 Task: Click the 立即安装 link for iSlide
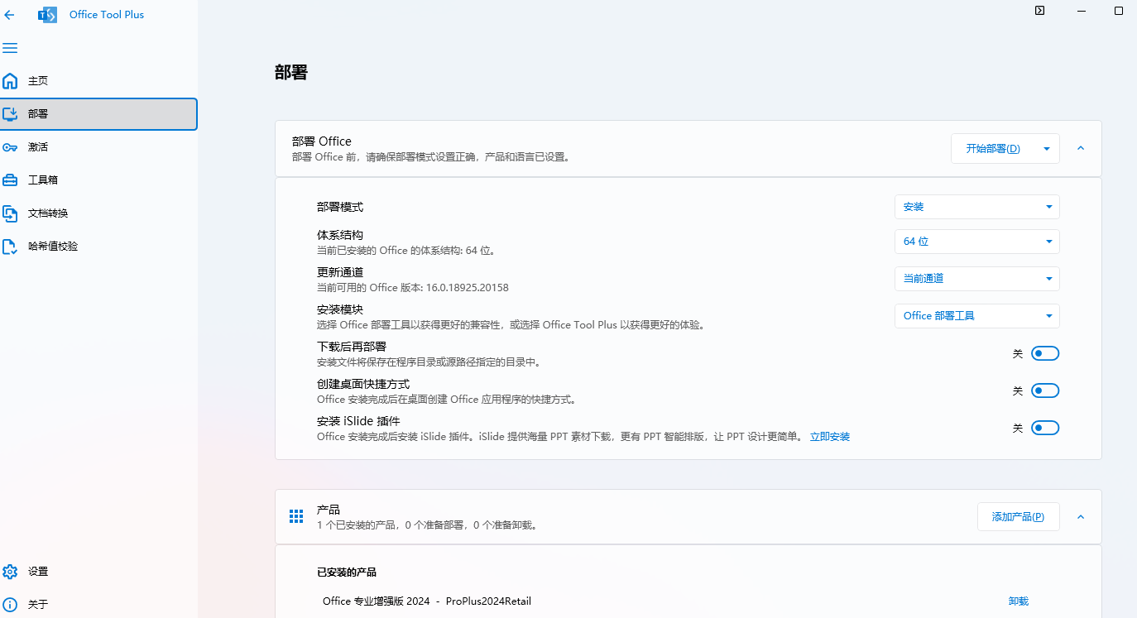[829, 436]
